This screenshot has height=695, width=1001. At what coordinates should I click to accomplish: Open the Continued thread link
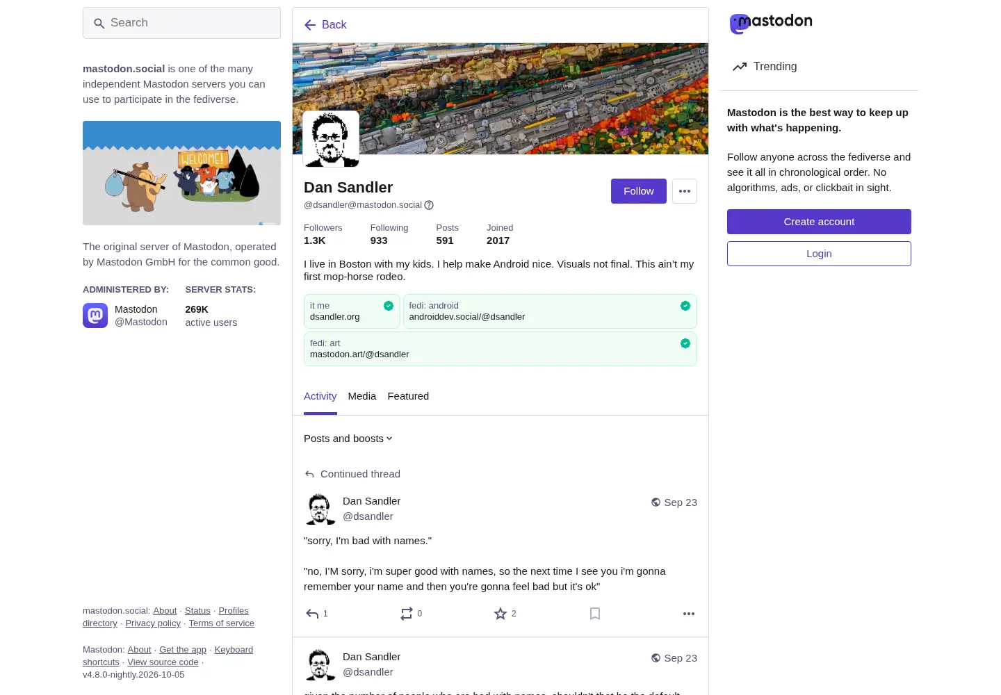tap(360, 474)
